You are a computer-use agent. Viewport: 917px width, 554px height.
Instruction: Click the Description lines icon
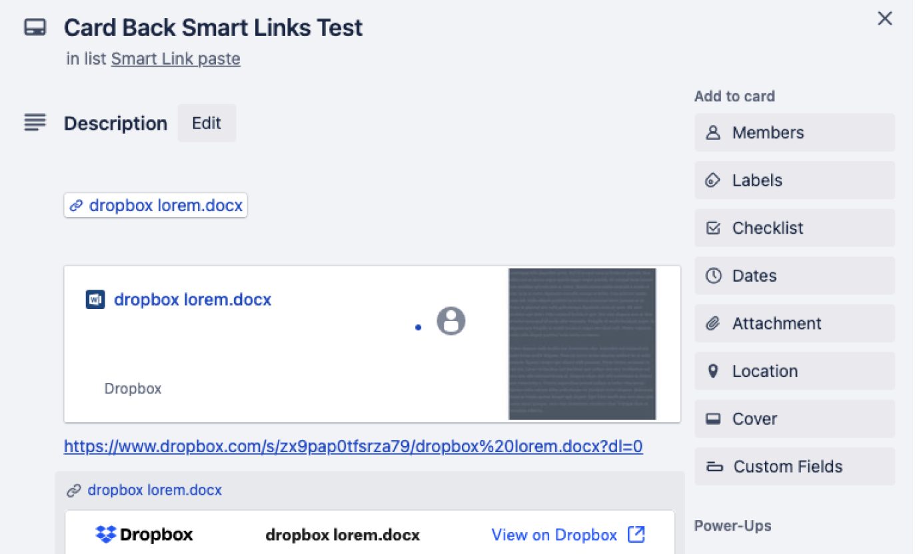(35, 123)
